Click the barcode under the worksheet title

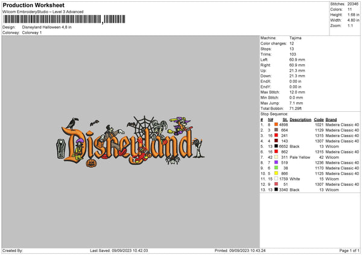click(x=64, y=19)
